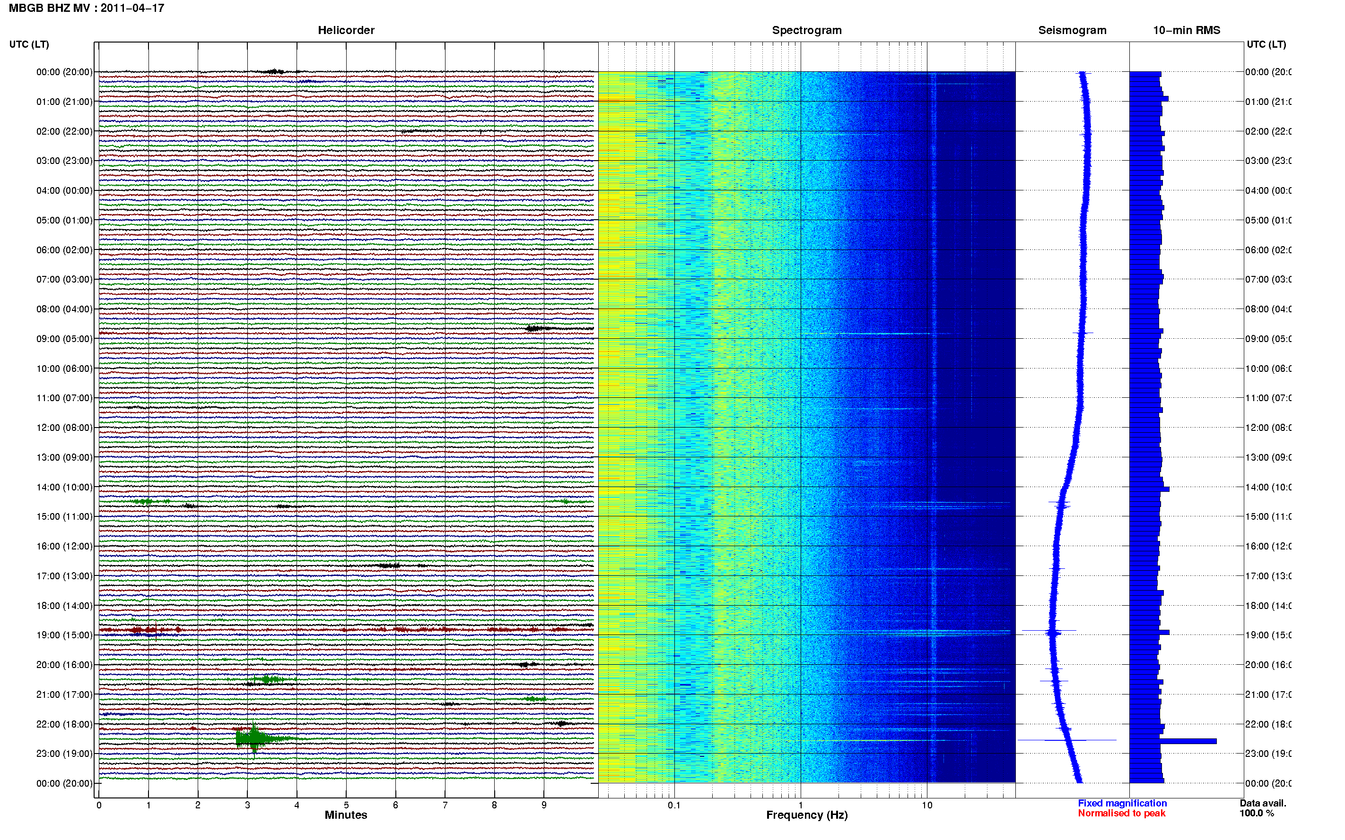Click left time label '19:00 (15:00)'

coord(64,635)
